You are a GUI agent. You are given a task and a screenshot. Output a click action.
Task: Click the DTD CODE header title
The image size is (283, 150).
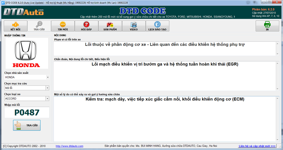(143, 11)
